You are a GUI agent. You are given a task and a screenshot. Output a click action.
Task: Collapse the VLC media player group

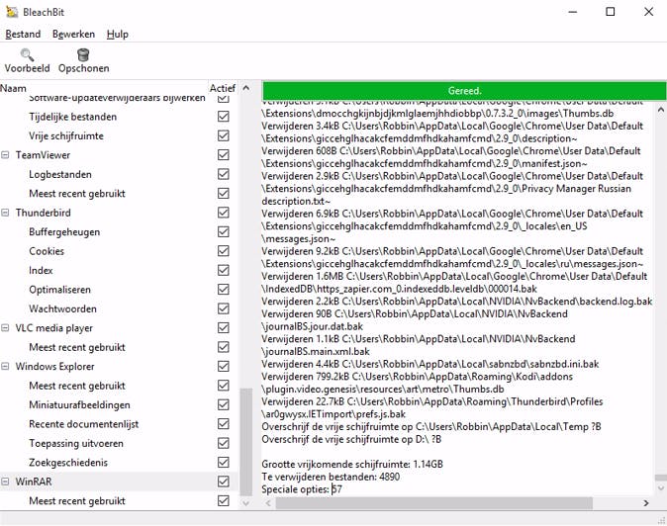[5, 327]
